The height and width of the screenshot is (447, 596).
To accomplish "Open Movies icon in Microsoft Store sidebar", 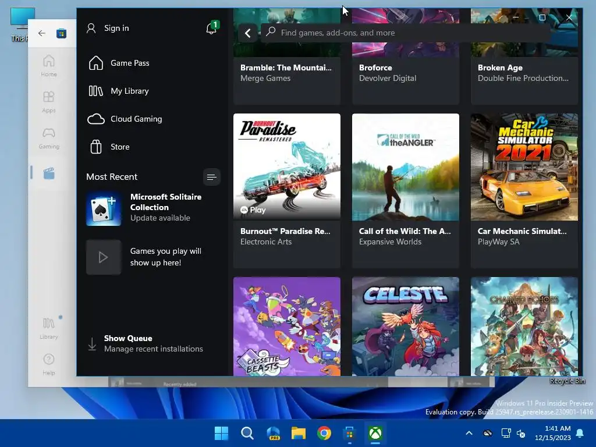I will click(49, 173).
